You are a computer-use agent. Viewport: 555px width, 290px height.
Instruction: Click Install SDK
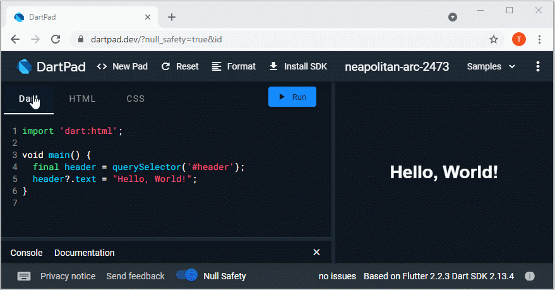coord(299,66)
